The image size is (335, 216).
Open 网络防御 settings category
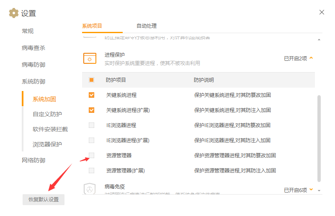point(33,160)
